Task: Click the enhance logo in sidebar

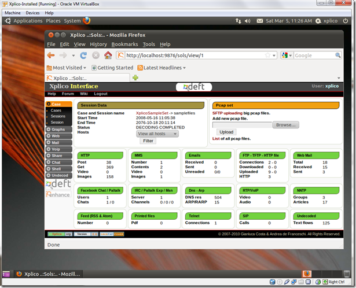Action: 58,194
